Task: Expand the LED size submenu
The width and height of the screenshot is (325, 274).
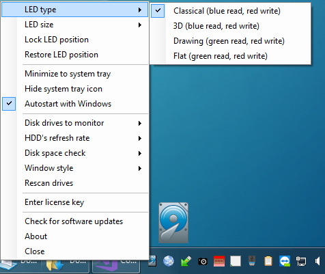Action: 74,25
